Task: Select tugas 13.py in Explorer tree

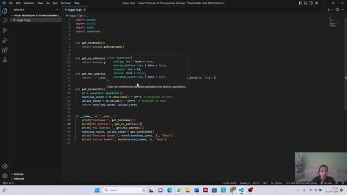Action: 36,20
